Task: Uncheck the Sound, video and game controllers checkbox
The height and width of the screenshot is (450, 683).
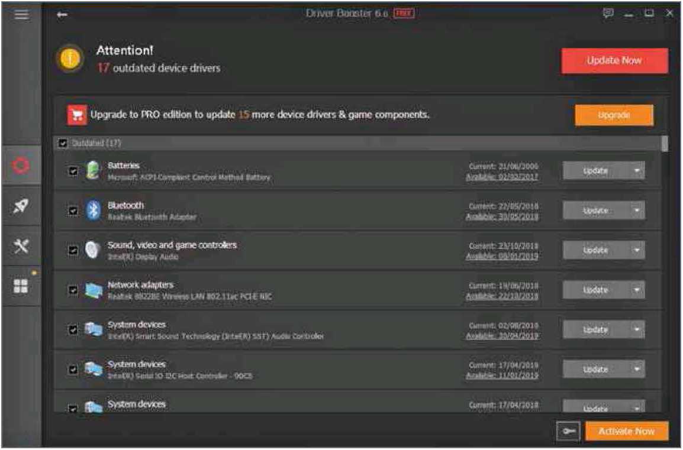Action: coord(73,250)
